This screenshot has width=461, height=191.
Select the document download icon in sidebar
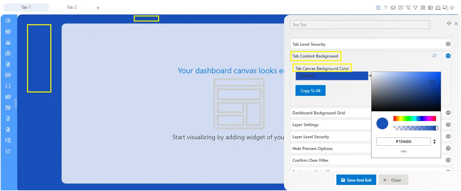pyautogui.click(x=8, y=64)
